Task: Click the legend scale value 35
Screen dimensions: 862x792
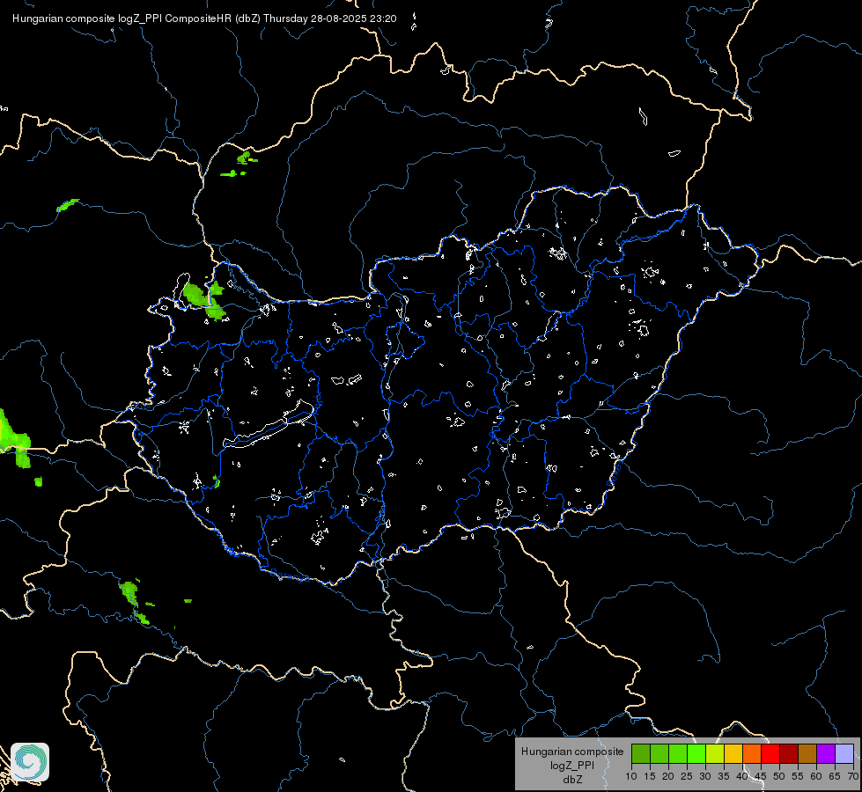Action: pyautogui.click(x=724, y=777)
